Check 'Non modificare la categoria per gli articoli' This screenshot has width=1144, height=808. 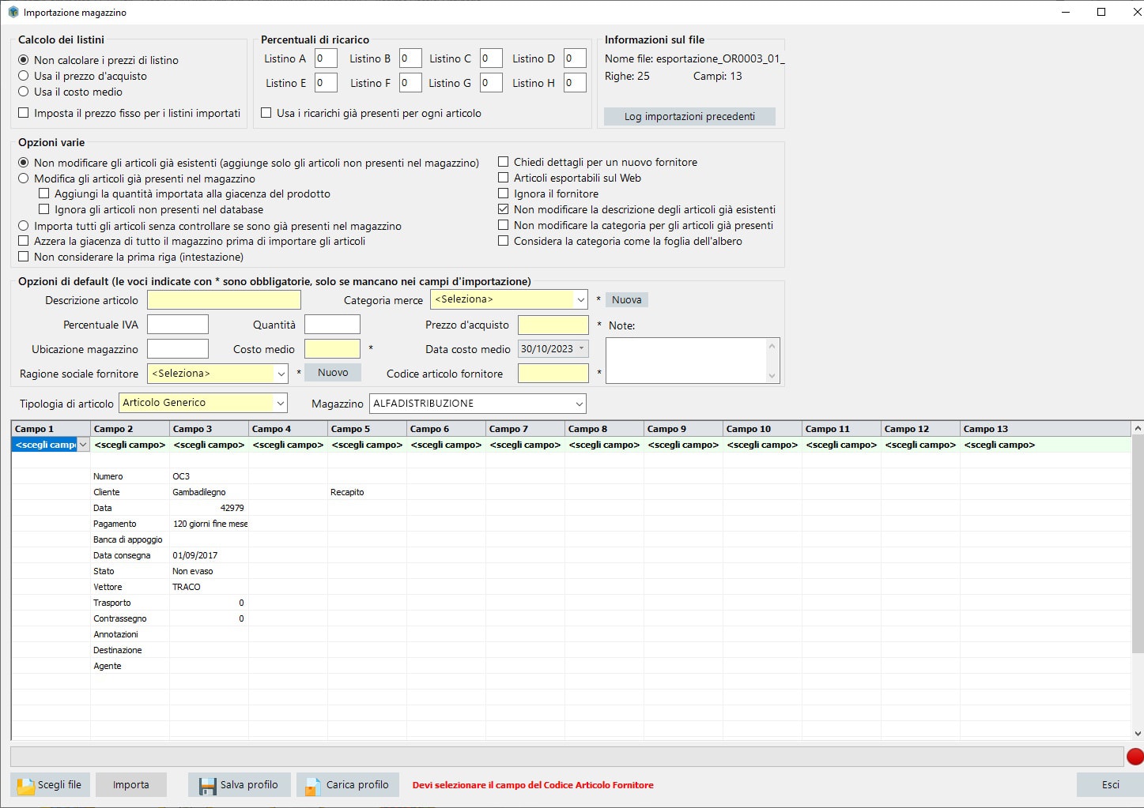tap(504, 225)
